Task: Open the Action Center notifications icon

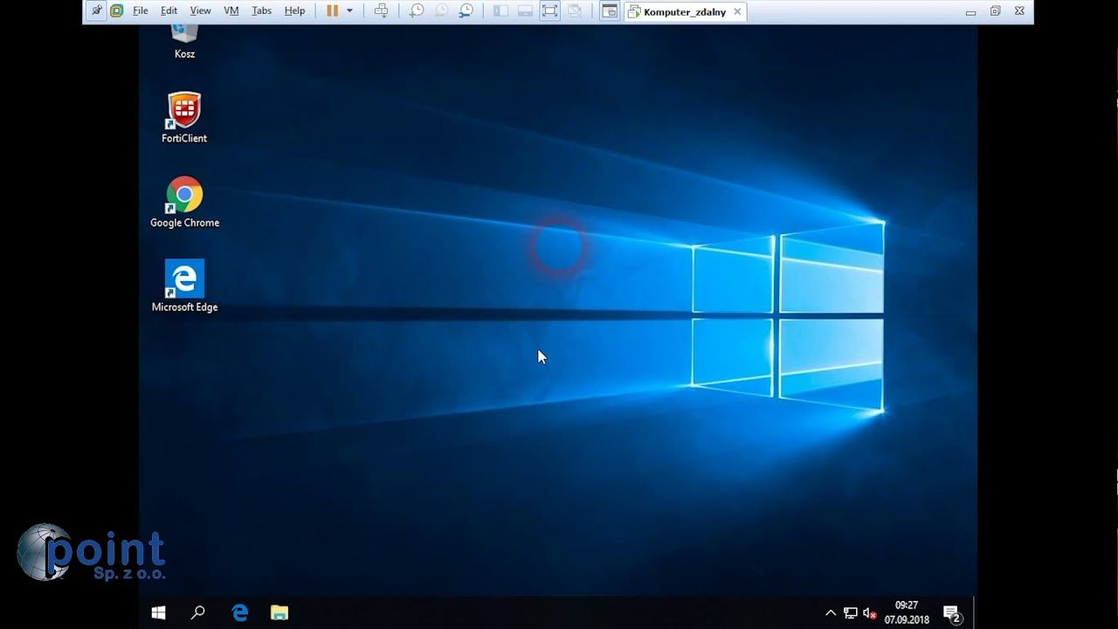Action: (x=952, y=613)
